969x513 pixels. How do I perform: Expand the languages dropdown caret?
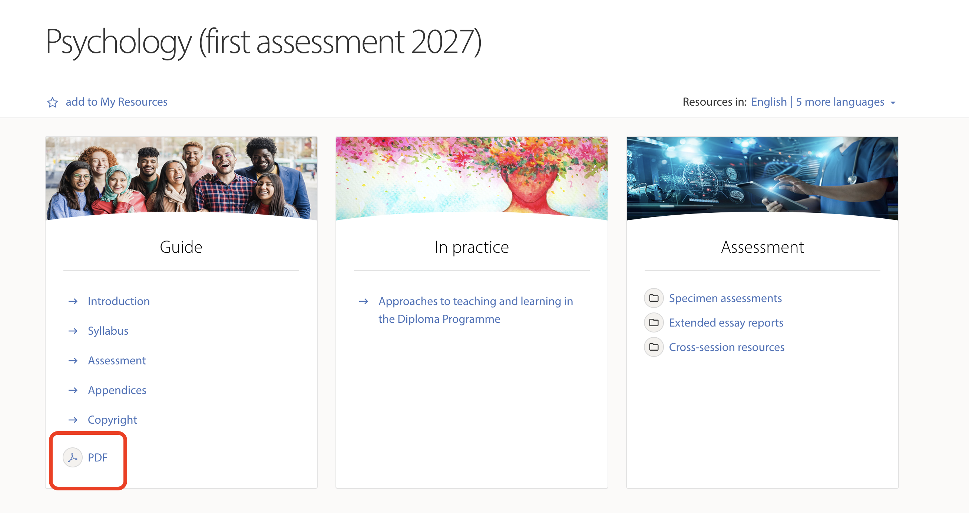pyautogui.click(x=893, y=103)
